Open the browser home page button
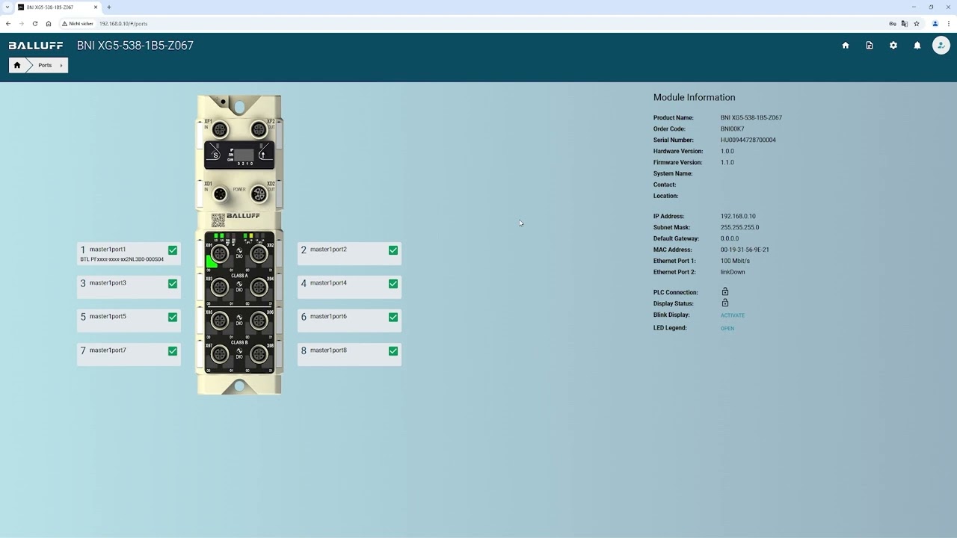957x538 pixels. (49, 23)
